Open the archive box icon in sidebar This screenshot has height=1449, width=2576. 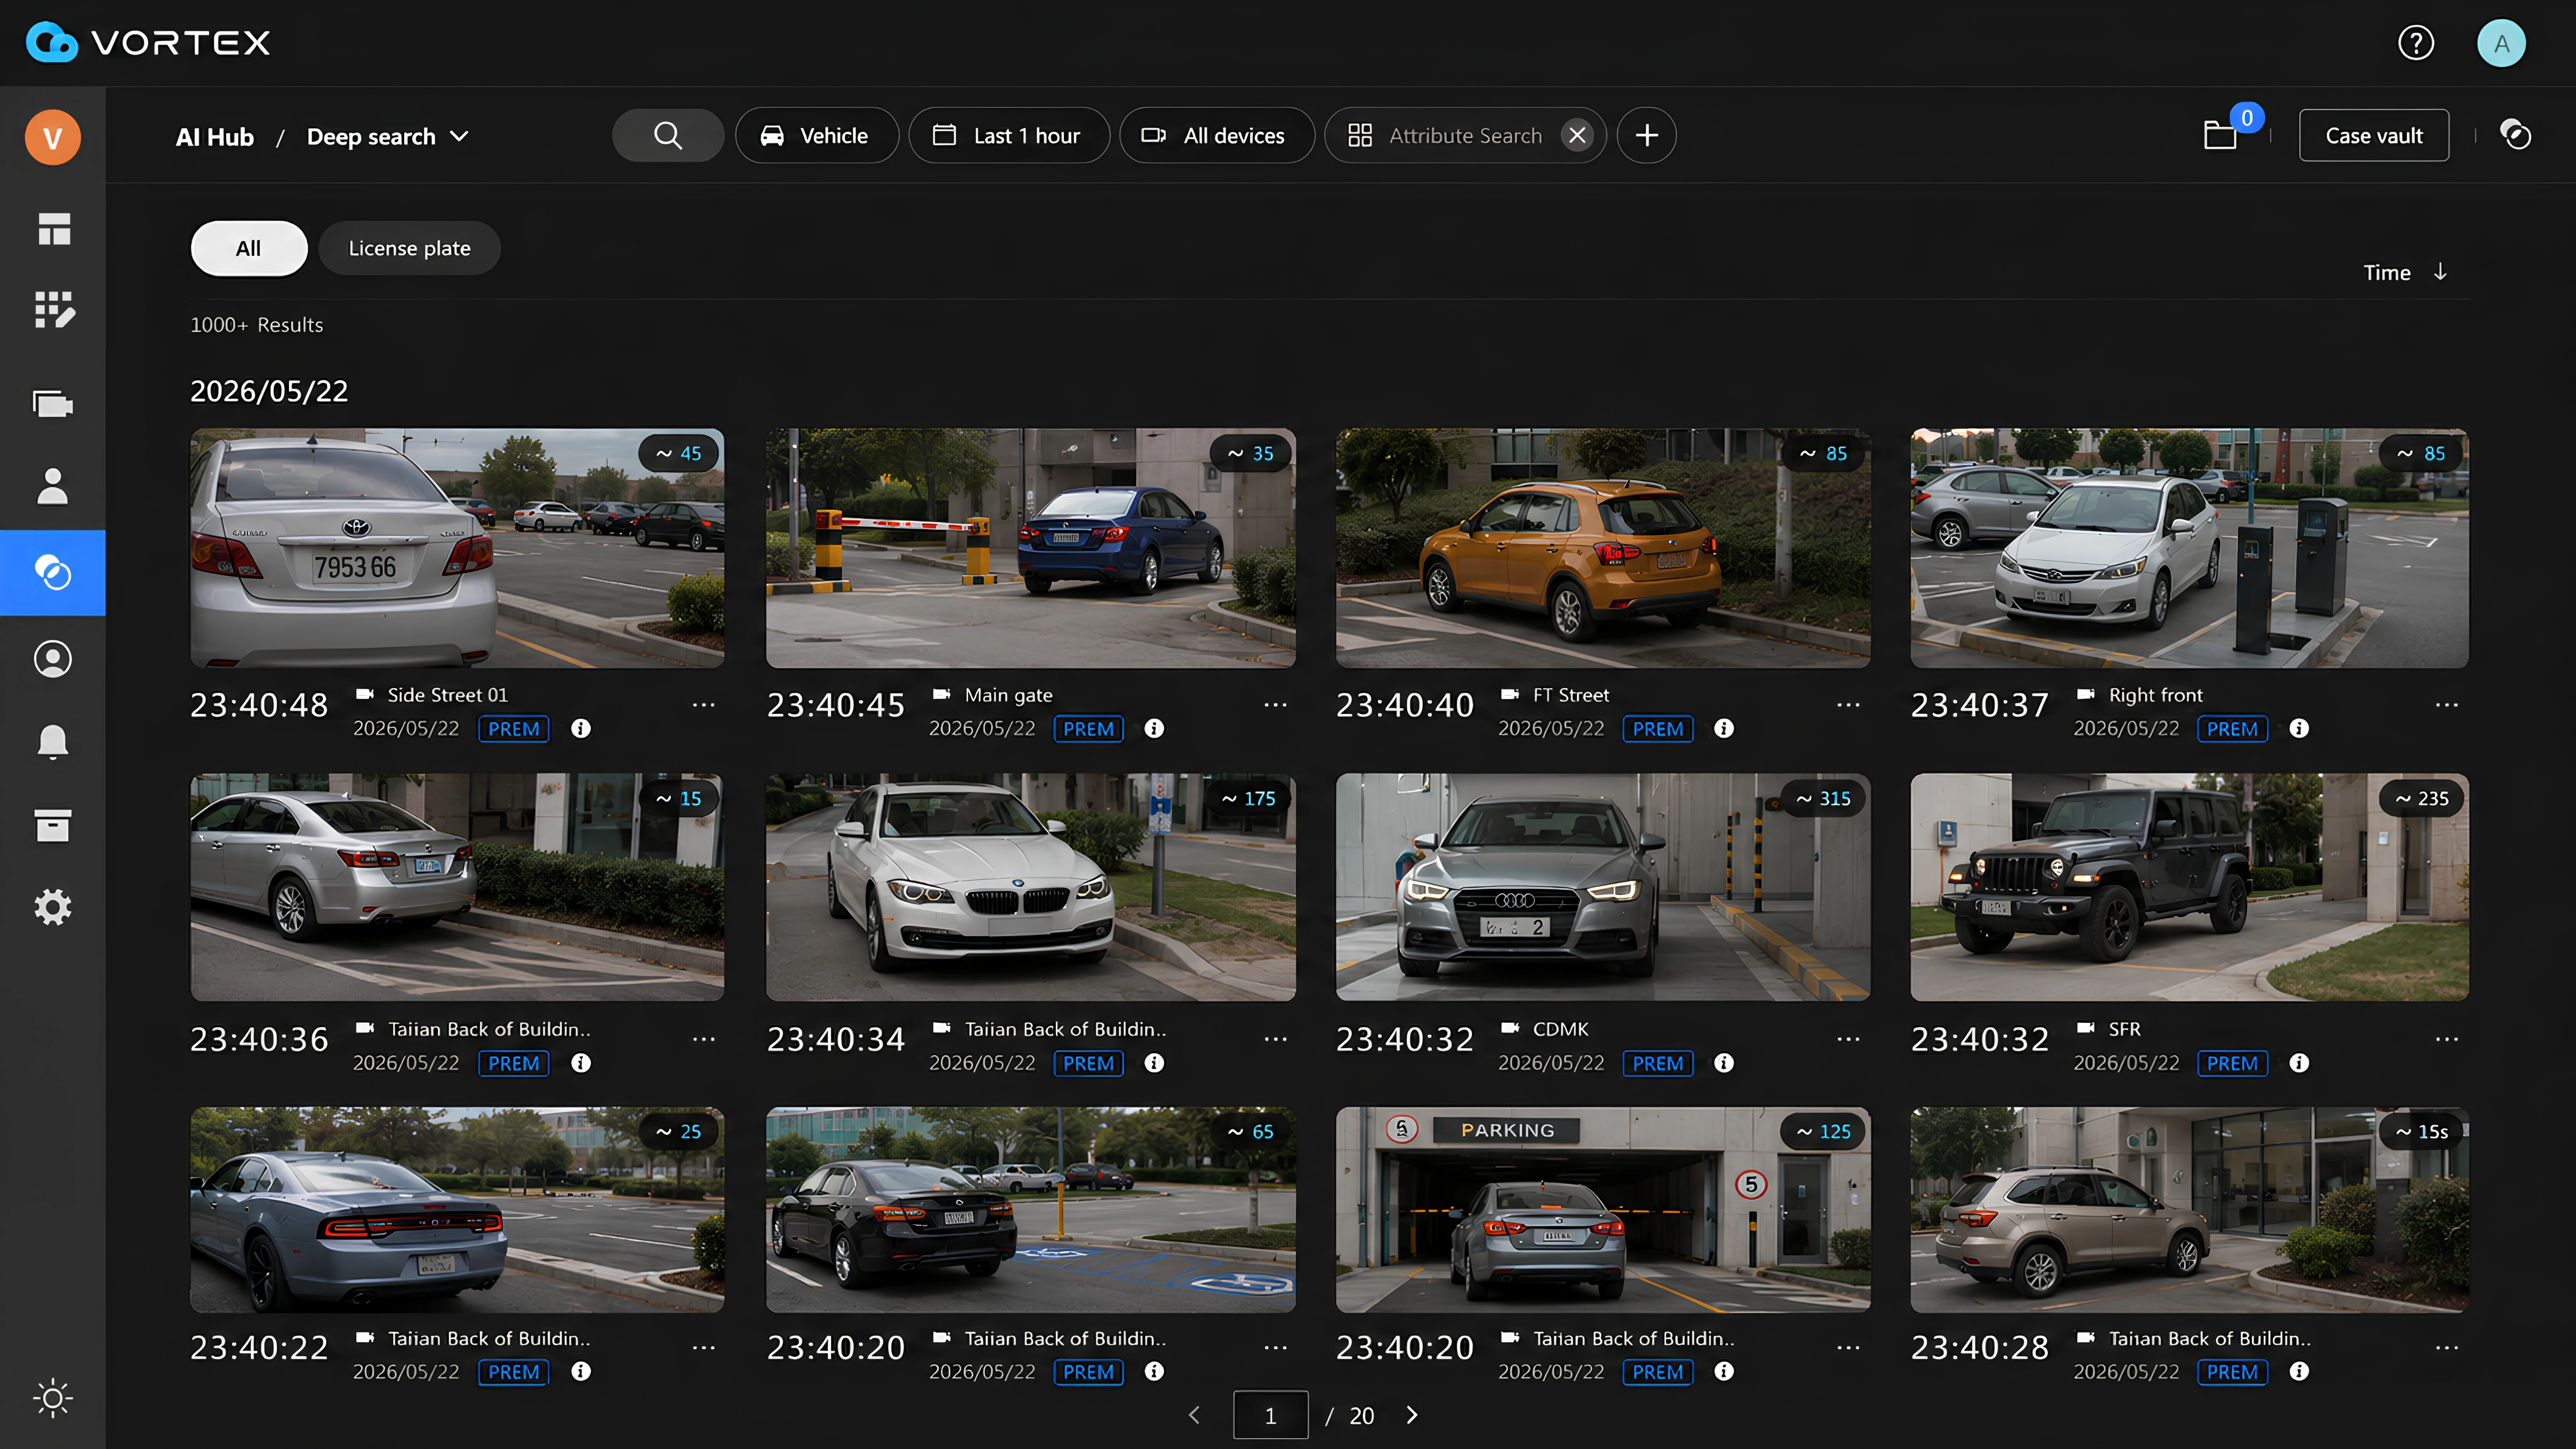(53, 826)
